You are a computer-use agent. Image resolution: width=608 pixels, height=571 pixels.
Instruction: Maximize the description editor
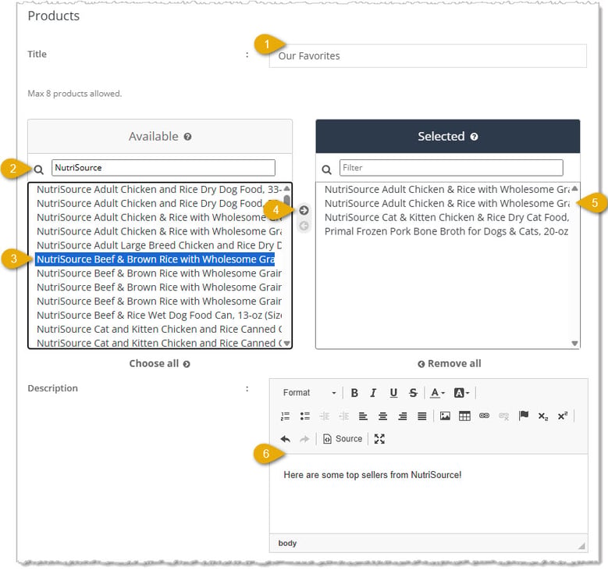point(379,439)
